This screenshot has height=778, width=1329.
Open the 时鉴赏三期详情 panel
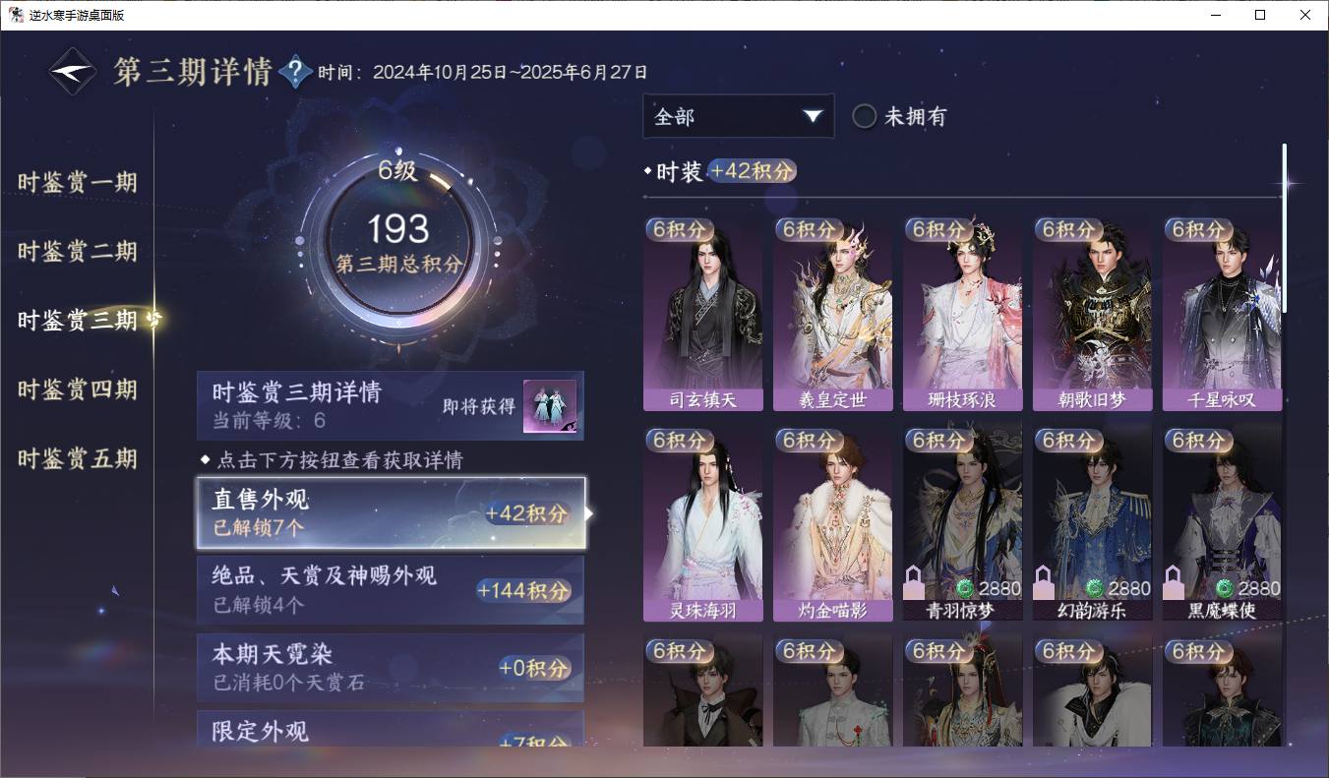click(391, 405)
